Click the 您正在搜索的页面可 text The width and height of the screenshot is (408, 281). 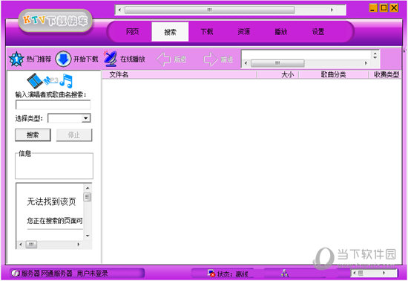pos(55,221)
